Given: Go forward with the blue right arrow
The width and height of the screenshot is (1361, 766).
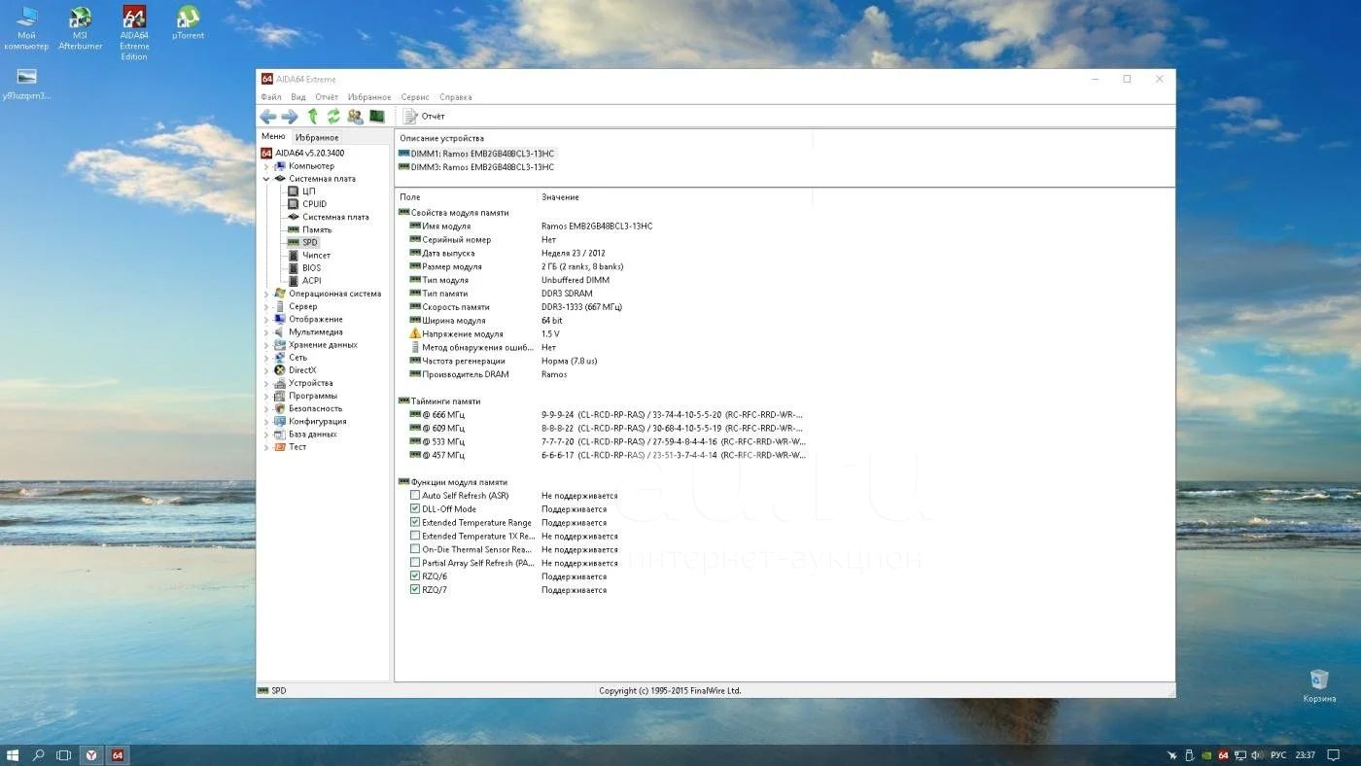Looking at the screenshot, I should pos(290,117).
